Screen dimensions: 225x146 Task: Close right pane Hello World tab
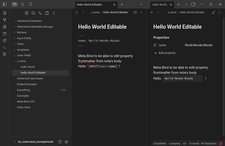[171, 5]
